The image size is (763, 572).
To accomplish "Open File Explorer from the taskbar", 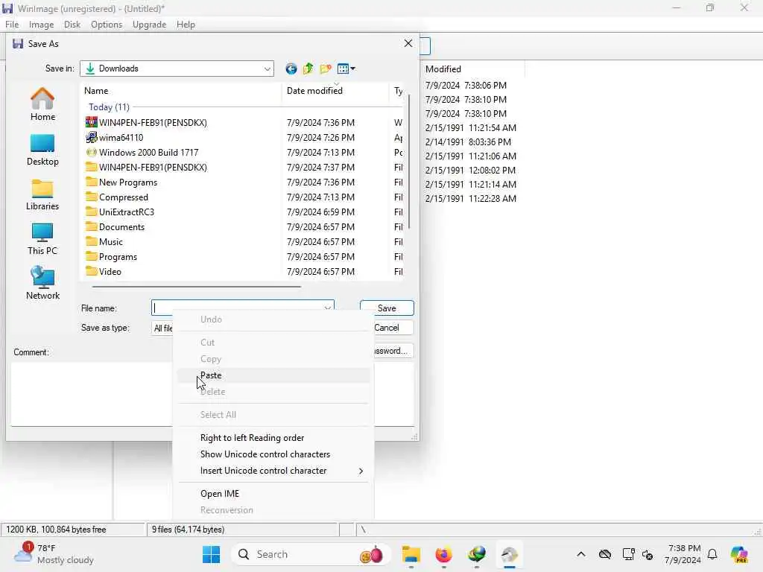I will 411,554.
